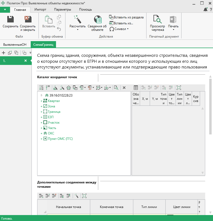Click the notification bell icon

205,10
